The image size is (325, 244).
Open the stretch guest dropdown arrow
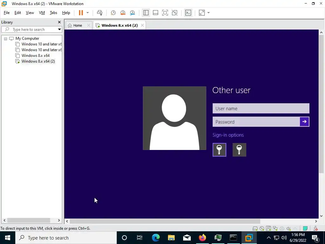[209, 13]
